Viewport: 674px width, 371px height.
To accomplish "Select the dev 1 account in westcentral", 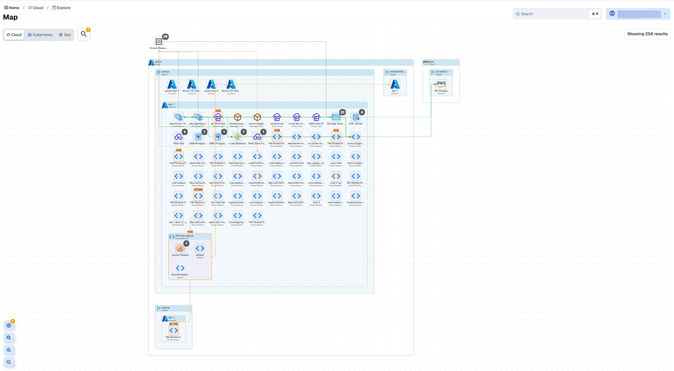I will tap(395, 84).
